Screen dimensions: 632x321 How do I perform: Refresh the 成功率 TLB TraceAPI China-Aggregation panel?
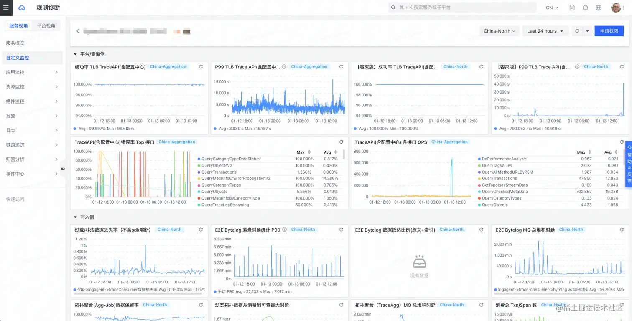pyautogui.click(x=201, y=67)
